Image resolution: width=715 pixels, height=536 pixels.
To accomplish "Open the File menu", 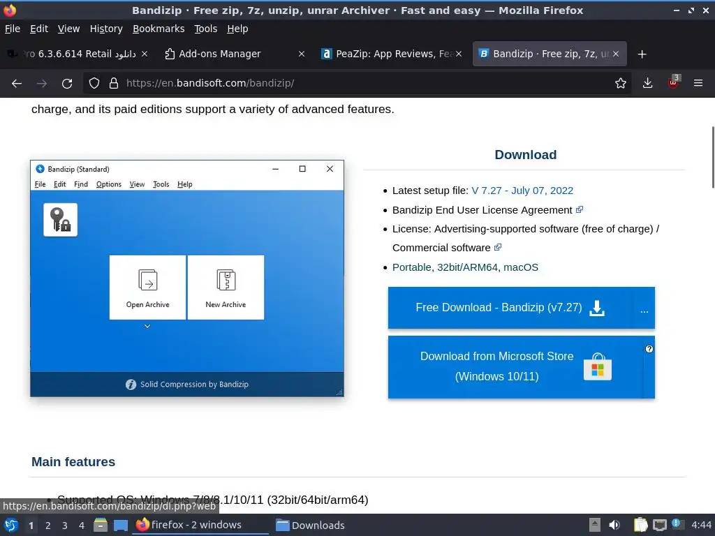I will point(13,29).
